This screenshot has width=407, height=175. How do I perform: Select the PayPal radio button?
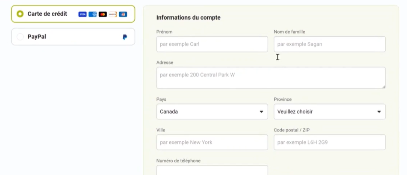[20, 37]
